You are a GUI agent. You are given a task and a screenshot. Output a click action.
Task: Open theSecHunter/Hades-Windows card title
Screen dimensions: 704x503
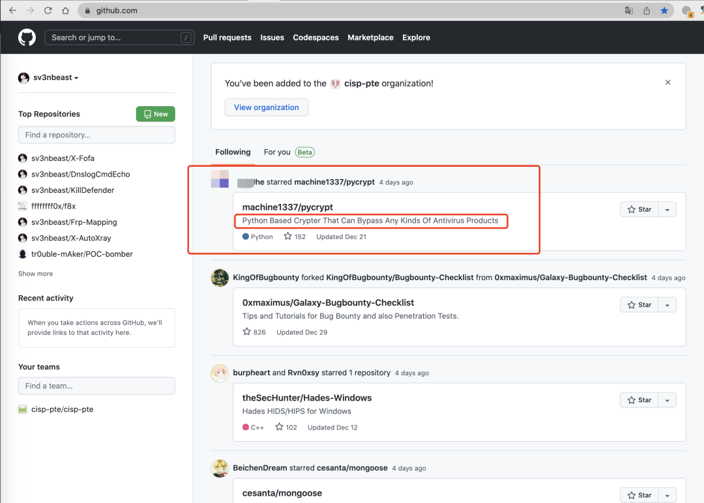(x=307, y=397)
